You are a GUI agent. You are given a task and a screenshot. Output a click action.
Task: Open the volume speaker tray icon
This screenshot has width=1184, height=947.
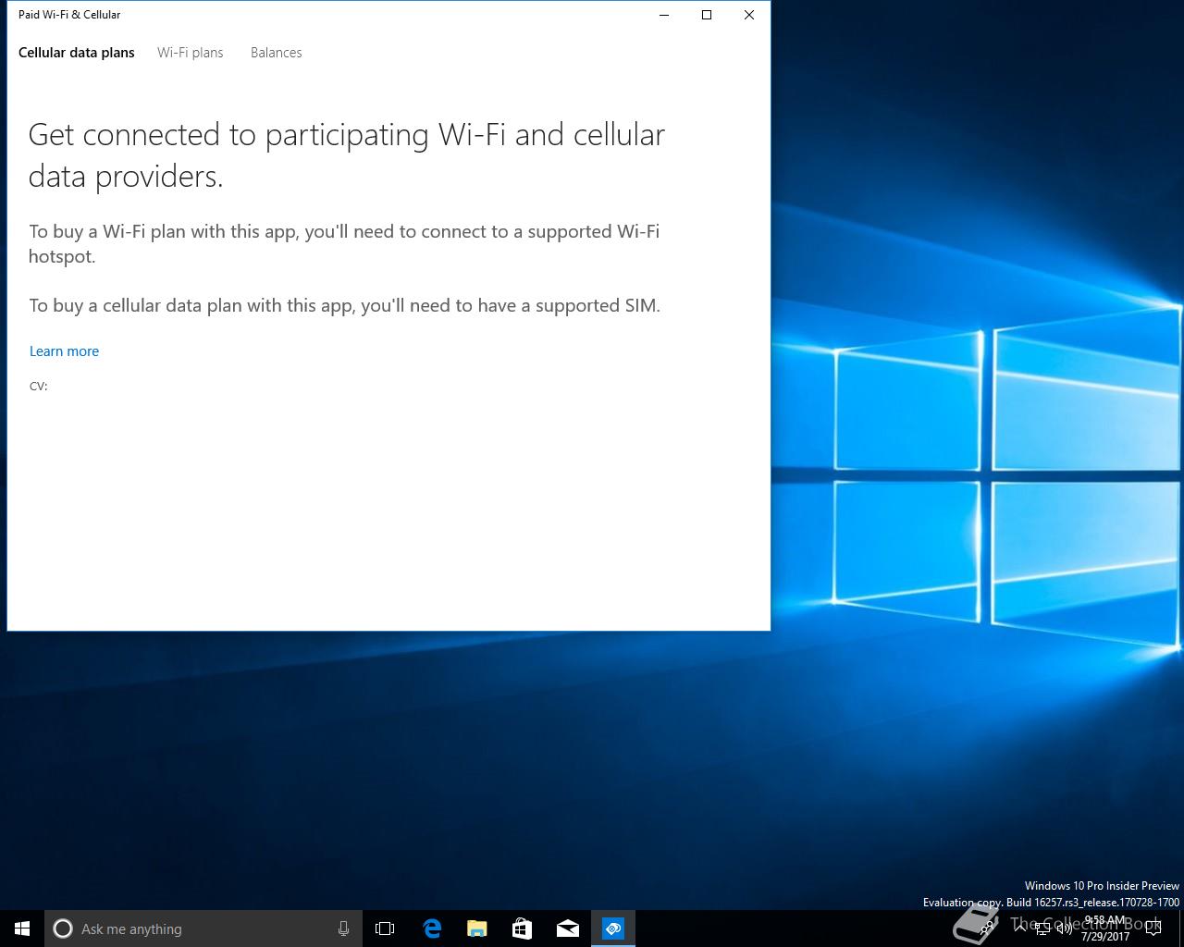(1065, 929)
